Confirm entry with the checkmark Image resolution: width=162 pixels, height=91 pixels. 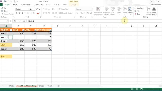click(x=19, y=21)
